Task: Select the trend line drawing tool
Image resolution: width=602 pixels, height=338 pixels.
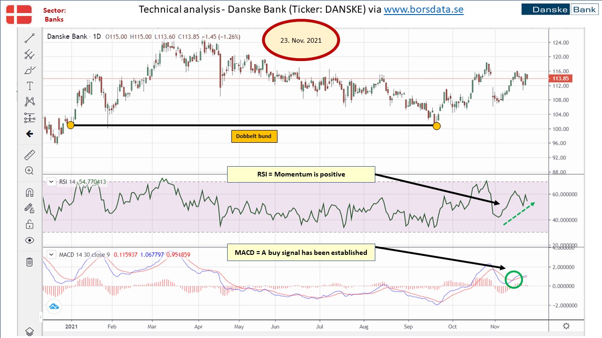Action: point(30,39)
